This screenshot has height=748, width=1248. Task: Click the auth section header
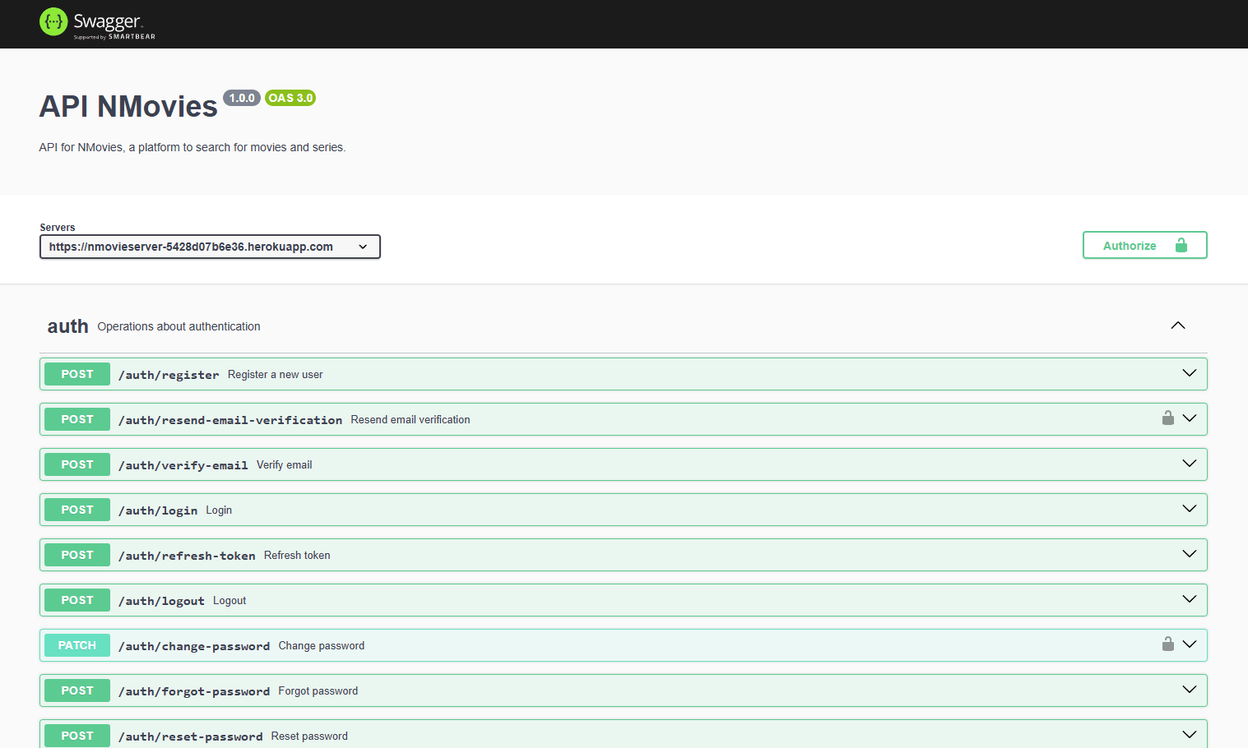67,326
